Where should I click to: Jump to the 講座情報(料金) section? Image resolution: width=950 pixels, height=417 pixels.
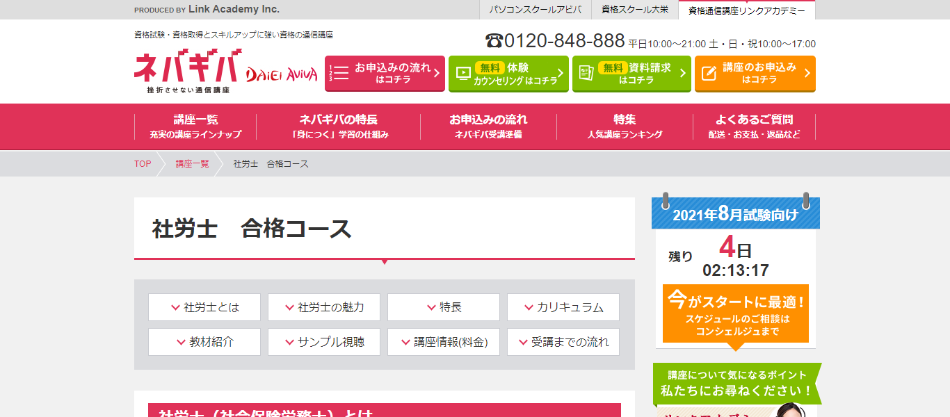(x=444, y=342)
